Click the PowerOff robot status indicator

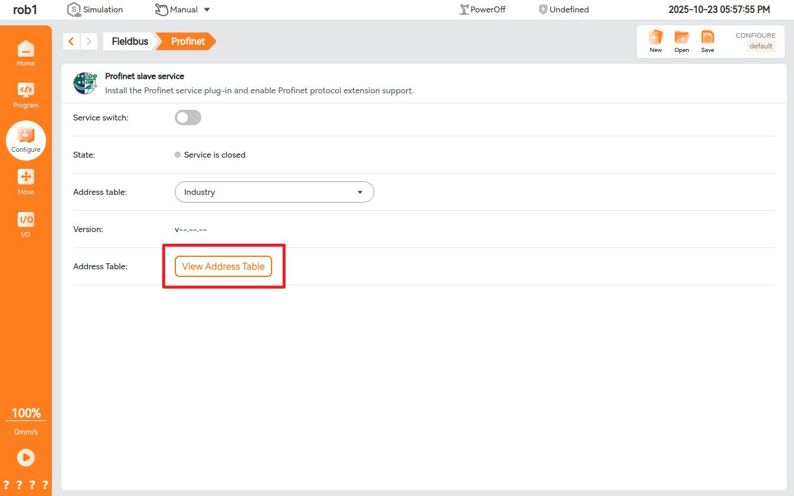coord(482,9)
